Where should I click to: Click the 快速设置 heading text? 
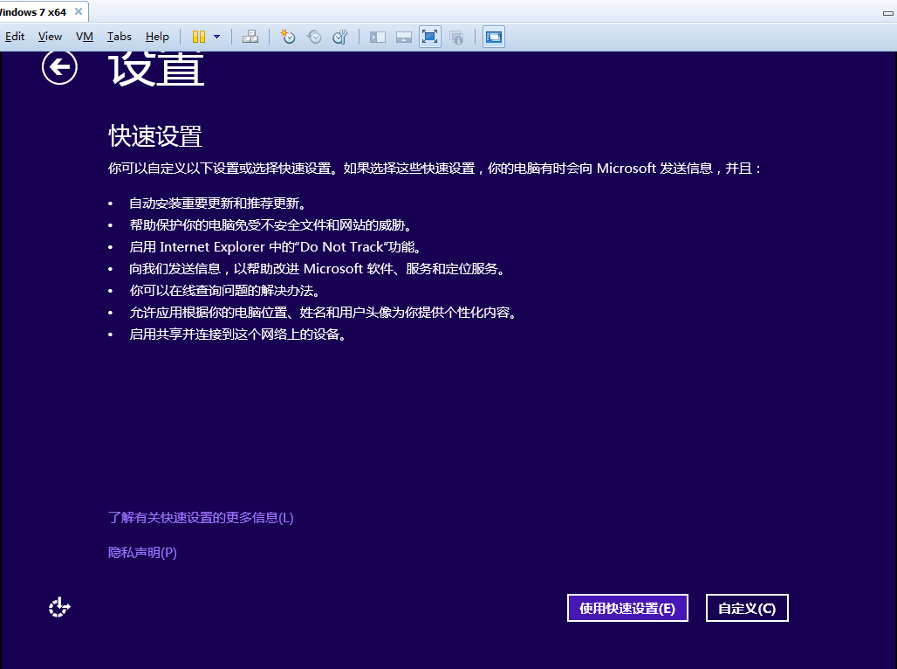(x=155, y=136)
